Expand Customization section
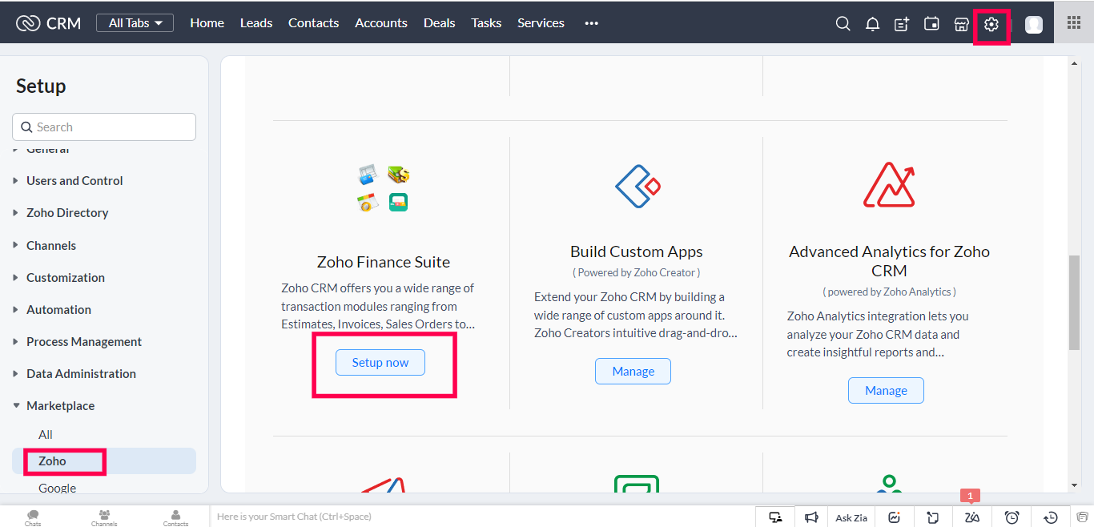The height and width of the screenshot is (527, 1094). click(x=66, y=278)
